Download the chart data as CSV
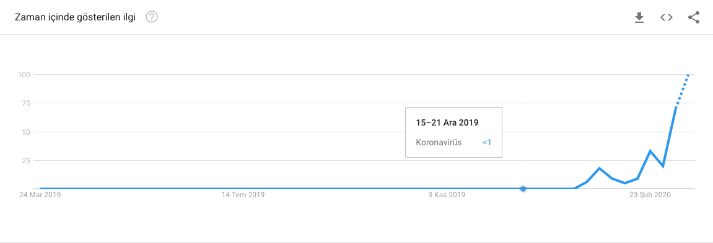Viewport: 713px width, 243px height. [639, 17]
